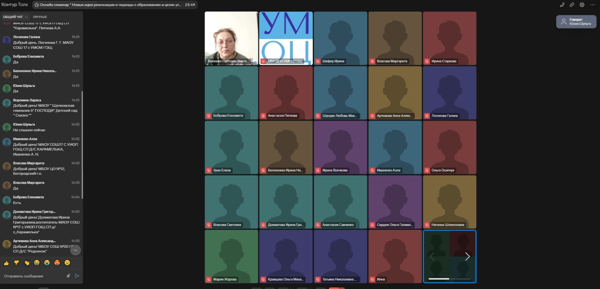
Task: Click the phone call icon at top right
Action: pyautogui.click(x=562, y=5)
